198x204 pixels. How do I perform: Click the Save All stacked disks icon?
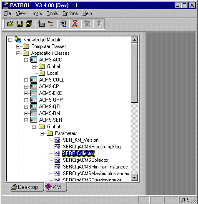point(29,24)
